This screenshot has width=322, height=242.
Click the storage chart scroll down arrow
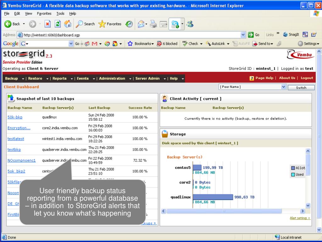click(x=308, y=205)
